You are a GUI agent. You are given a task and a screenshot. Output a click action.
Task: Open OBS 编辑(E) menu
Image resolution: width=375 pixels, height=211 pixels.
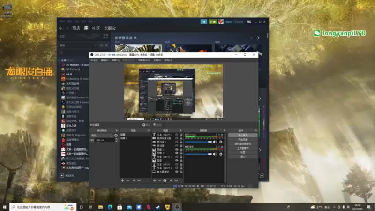[105, 60]
